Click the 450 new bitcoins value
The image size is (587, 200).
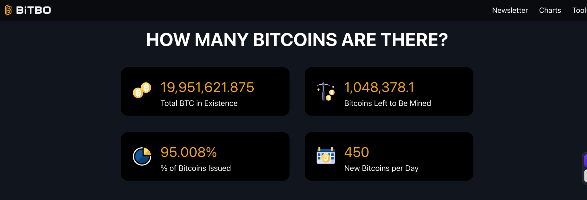tap(357, 152)
